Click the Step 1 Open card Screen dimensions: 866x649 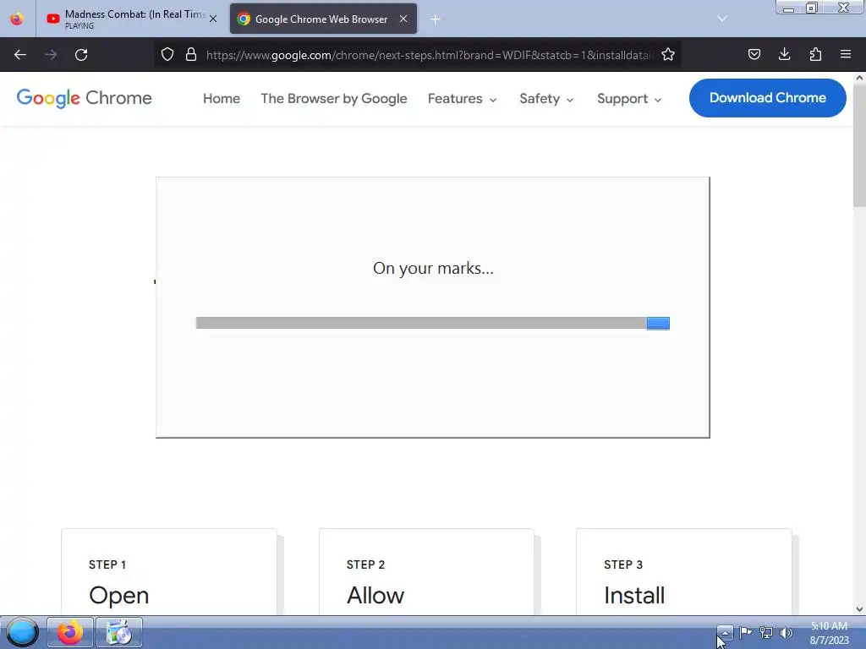pos(169,572)
